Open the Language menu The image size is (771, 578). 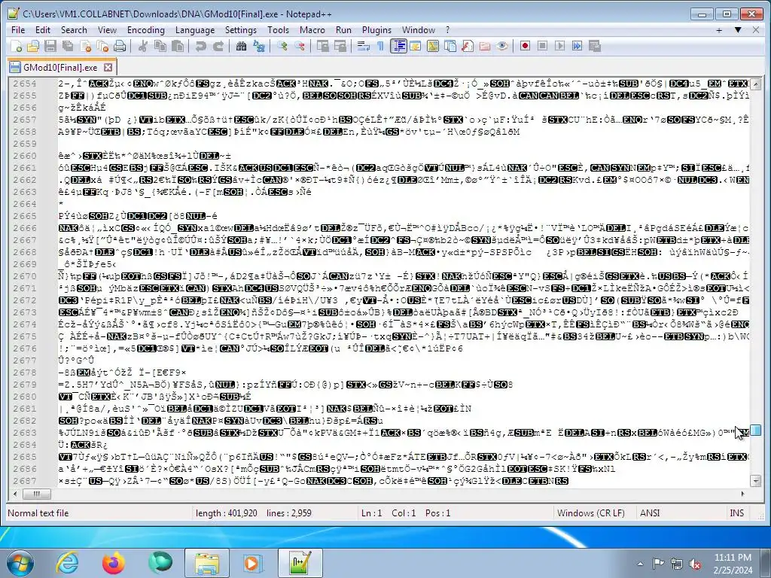(195, 30)
